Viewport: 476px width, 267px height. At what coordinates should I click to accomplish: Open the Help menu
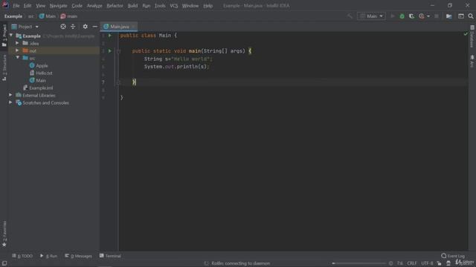coord(208,6)
